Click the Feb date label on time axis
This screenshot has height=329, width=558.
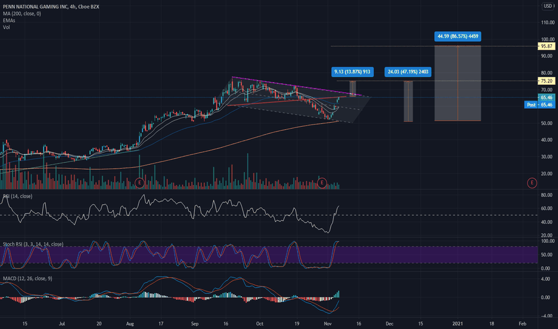pos(523,324)
